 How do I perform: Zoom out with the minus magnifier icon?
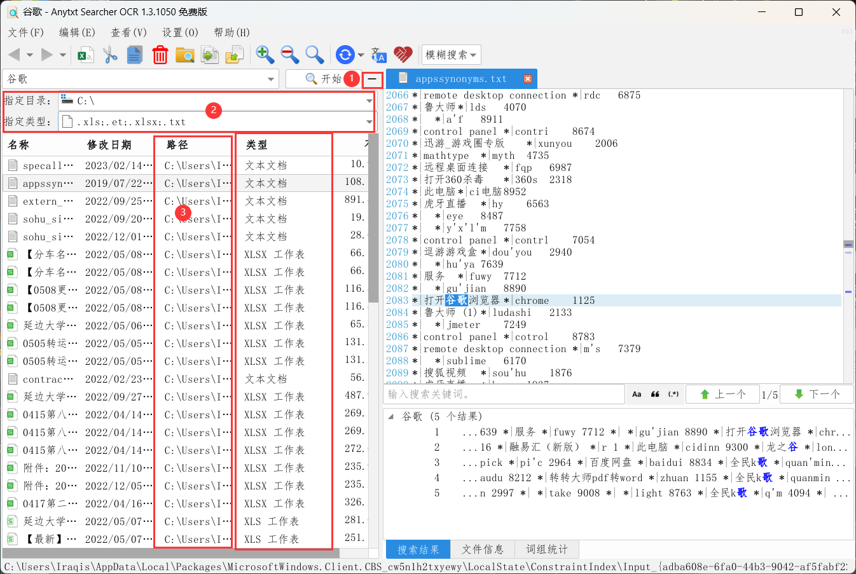[x=290, y=55]
